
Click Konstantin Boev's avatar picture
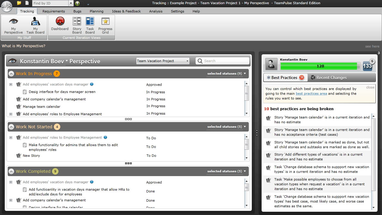(x=271, y=64)
